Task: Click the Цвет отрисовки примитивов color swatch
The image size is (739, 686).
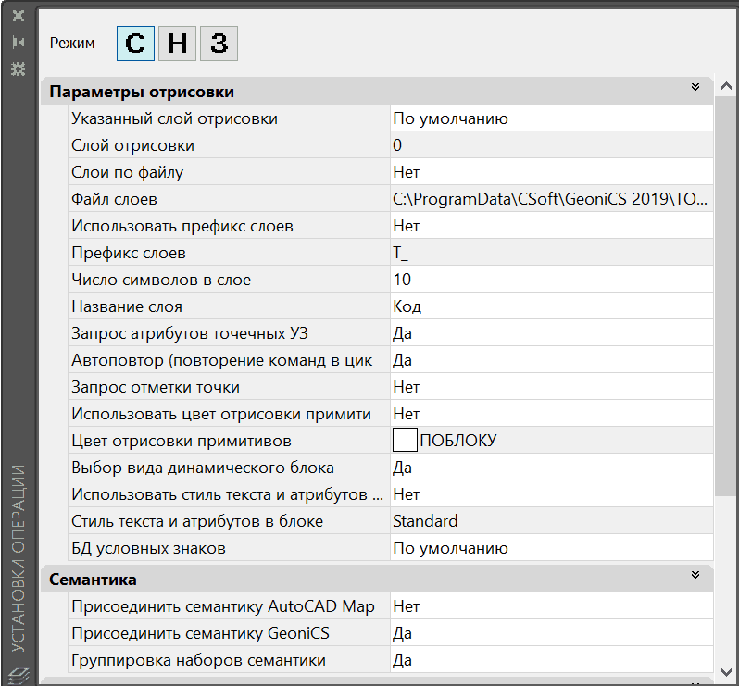Action: point(405,441)
